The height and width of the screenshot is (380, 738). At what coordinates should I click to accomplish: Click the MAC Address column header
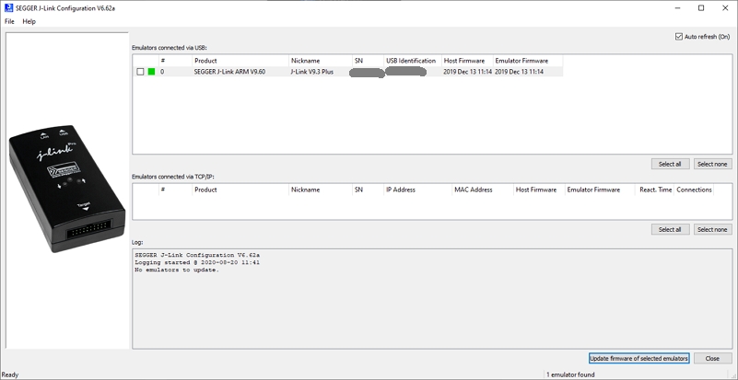tap(474, 190)
